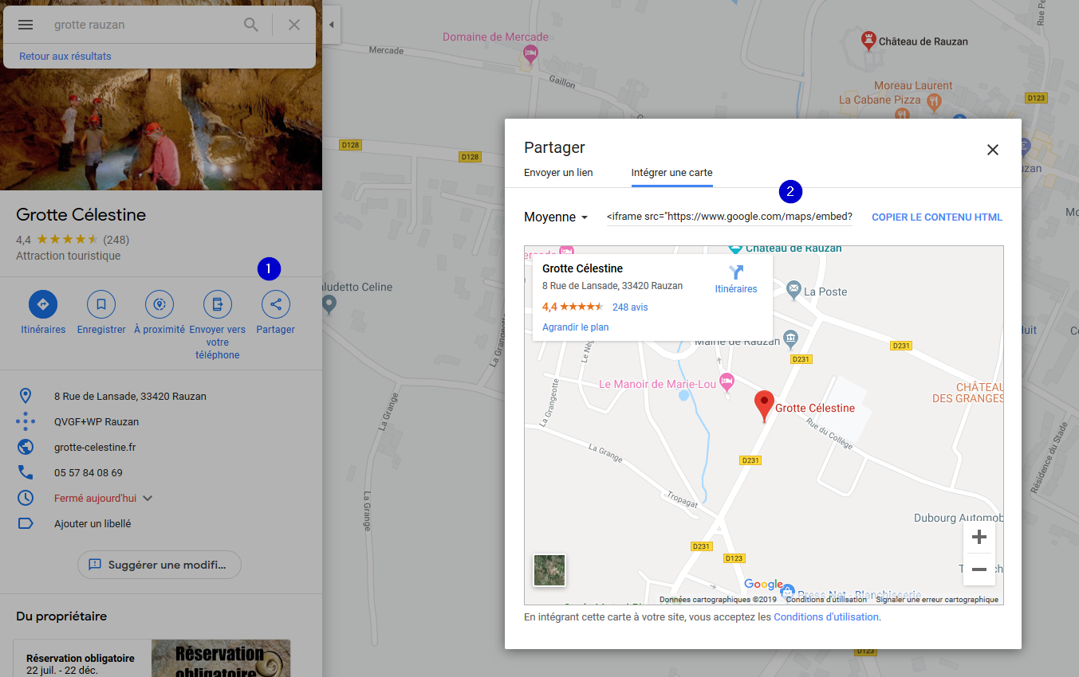Click 248 avis link in preview
The image size is (1079, 677).
(x=630, y=307)
